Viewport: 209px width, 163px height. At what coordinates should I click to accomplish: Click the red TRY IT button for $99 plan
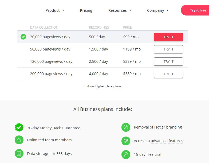click(x=168, y=37)
